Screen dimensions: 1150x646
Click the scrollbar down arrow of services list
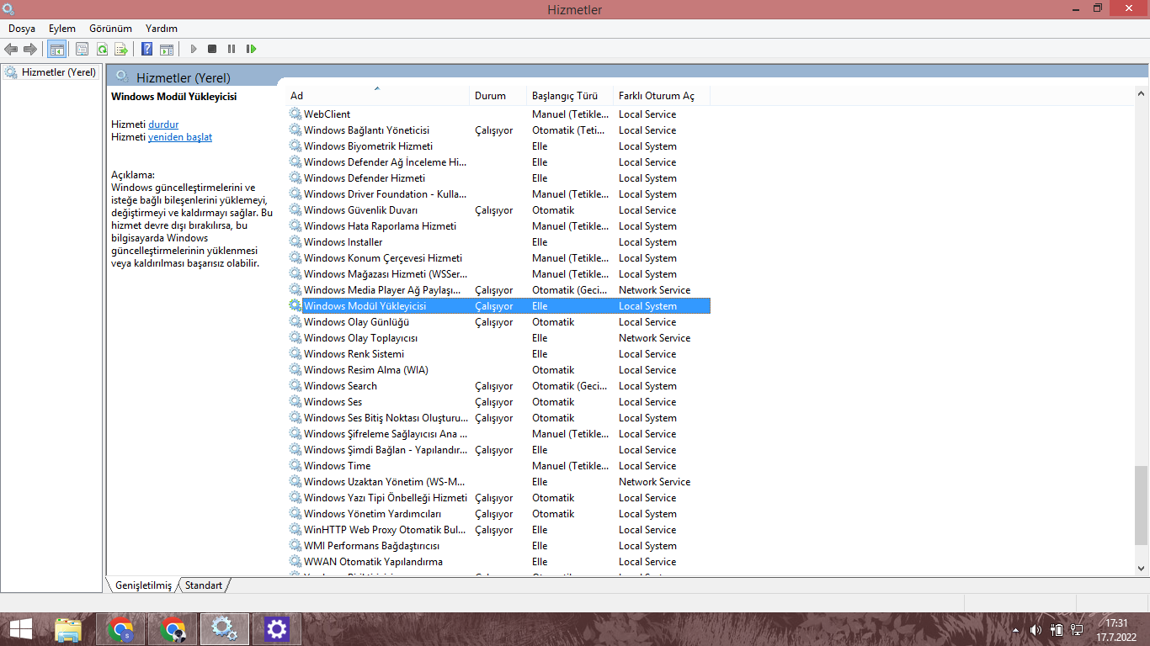(x=1141, y=569)
